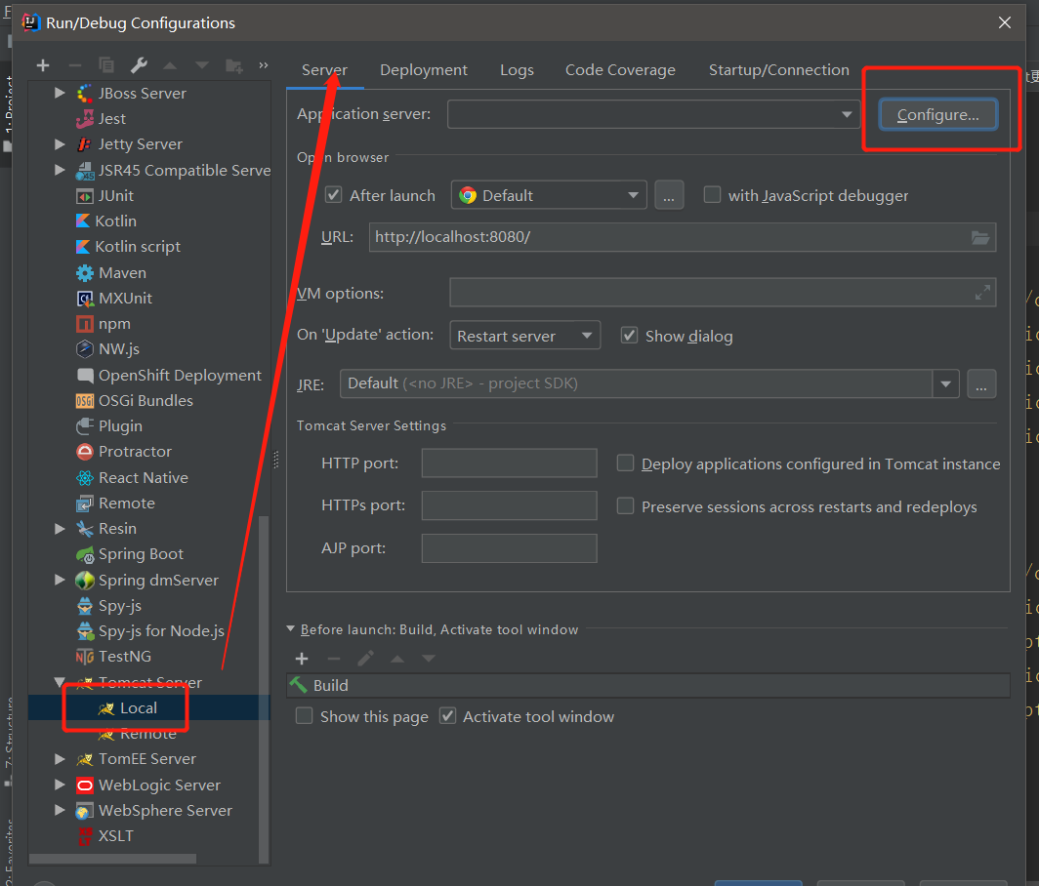Toggle Activate tool window checkbox
Viewport: 1039px width, 886px height.
click(448, 716)
